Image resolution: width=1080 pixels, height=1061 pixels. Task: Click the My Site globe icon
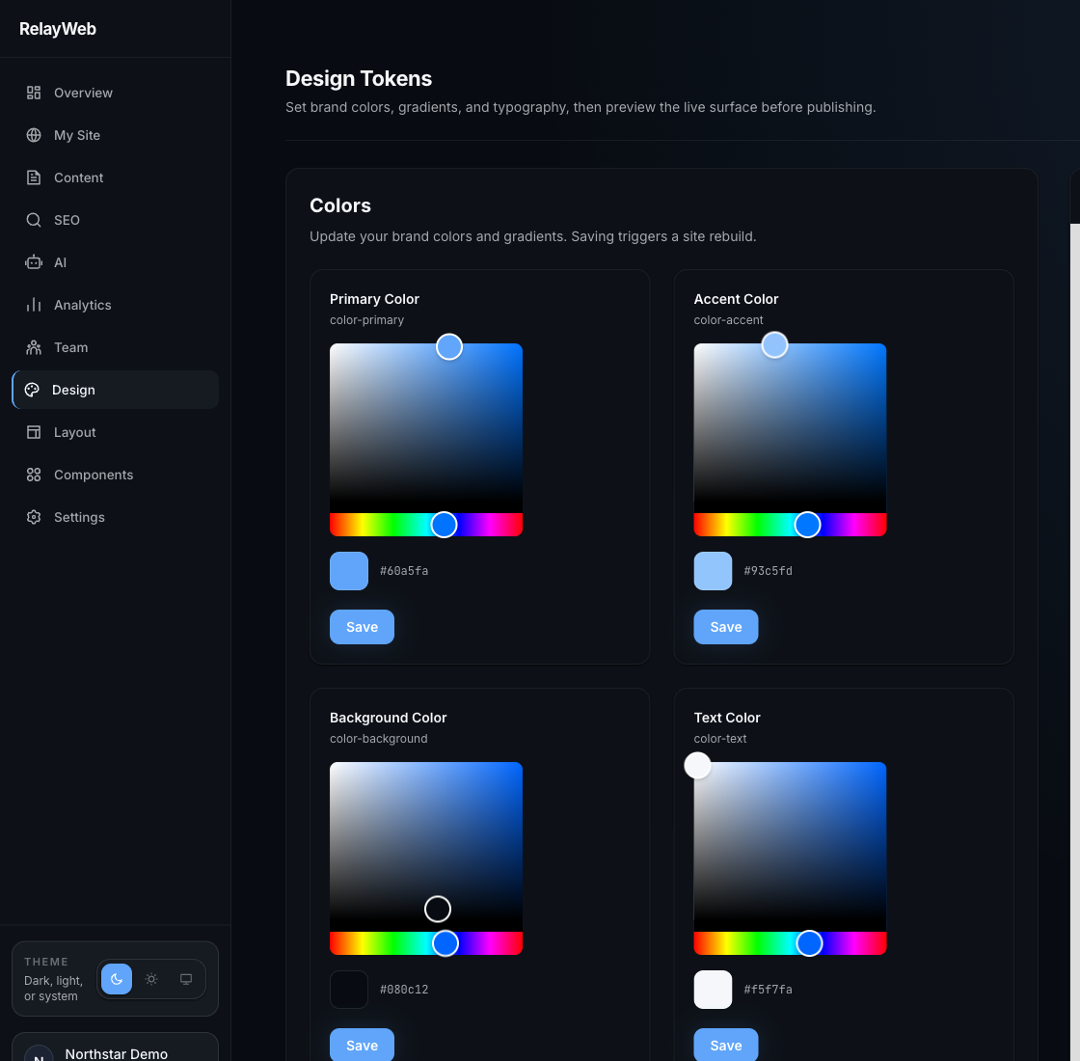[x=34, y=135]
